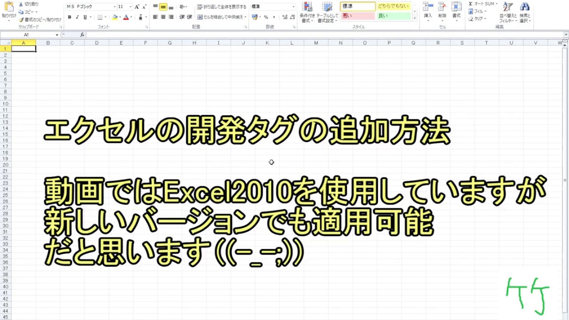Click the cell Borders icon
569x320 pixels.
(100, 17)
